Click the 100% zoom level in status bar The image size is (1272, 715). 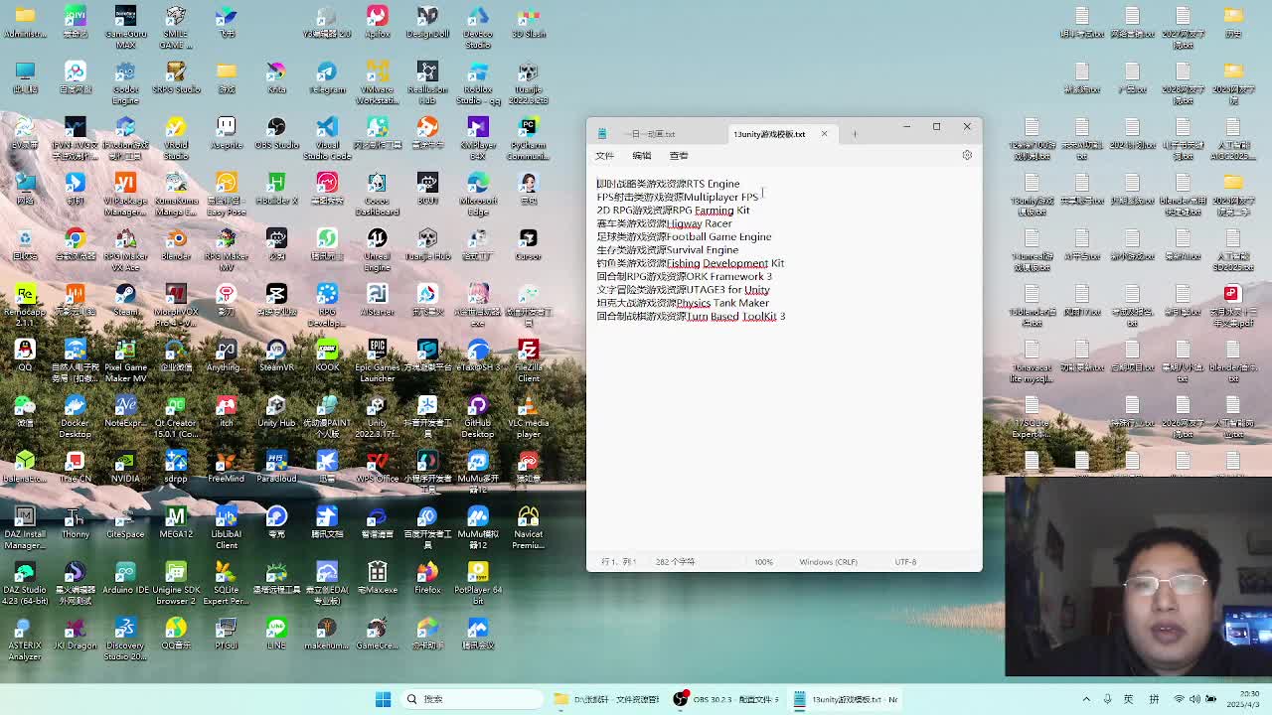[763, 562]
